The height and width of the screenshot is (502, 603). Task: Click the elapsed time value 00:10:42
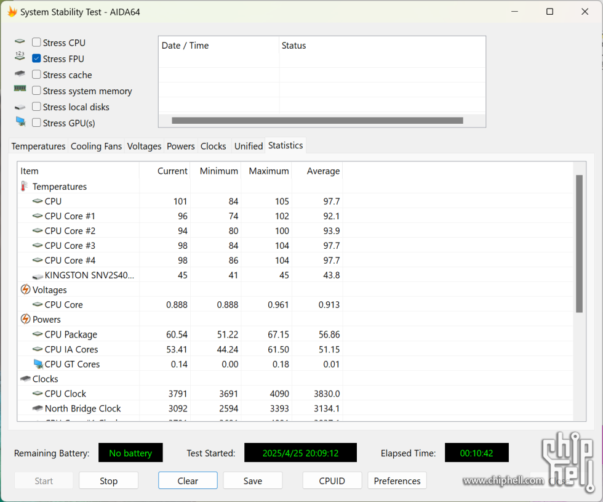coord(476,453)
